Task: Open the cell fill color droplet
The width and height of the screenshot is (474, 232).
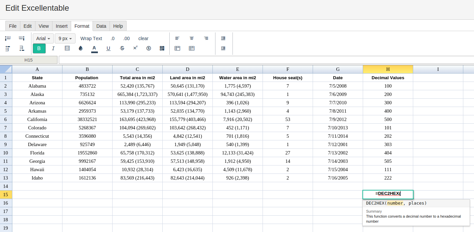Action: (x=81, y=48)
